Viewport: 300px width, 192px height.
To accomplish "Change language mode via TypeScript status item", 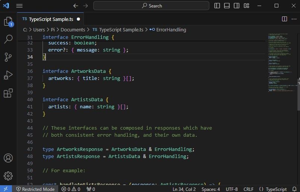I will (273, 189).
